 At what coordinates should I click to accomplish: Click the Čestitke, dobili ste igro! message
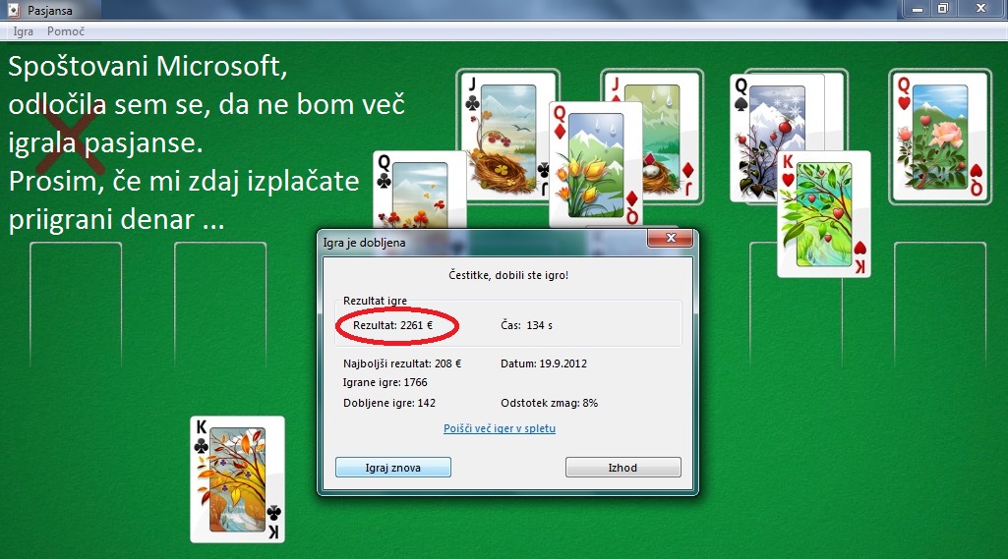(508, 275)
